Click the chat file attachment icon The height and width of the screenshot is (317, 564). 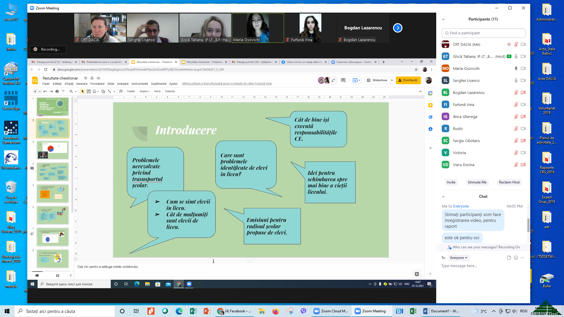509,258
